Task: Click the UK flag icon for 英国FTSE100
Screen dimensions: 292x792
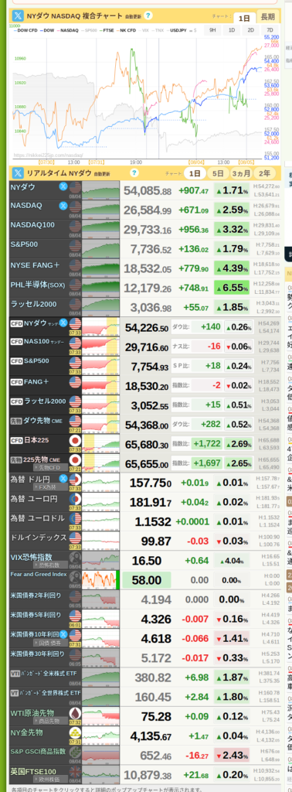Action: coord(75,773)
